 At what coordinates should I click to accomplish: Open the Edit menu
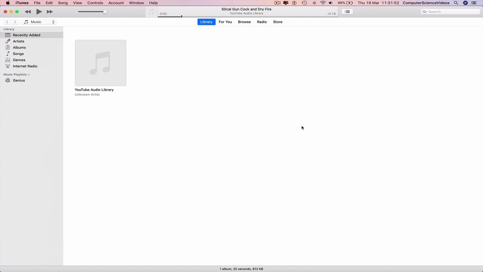coord(49,3)
